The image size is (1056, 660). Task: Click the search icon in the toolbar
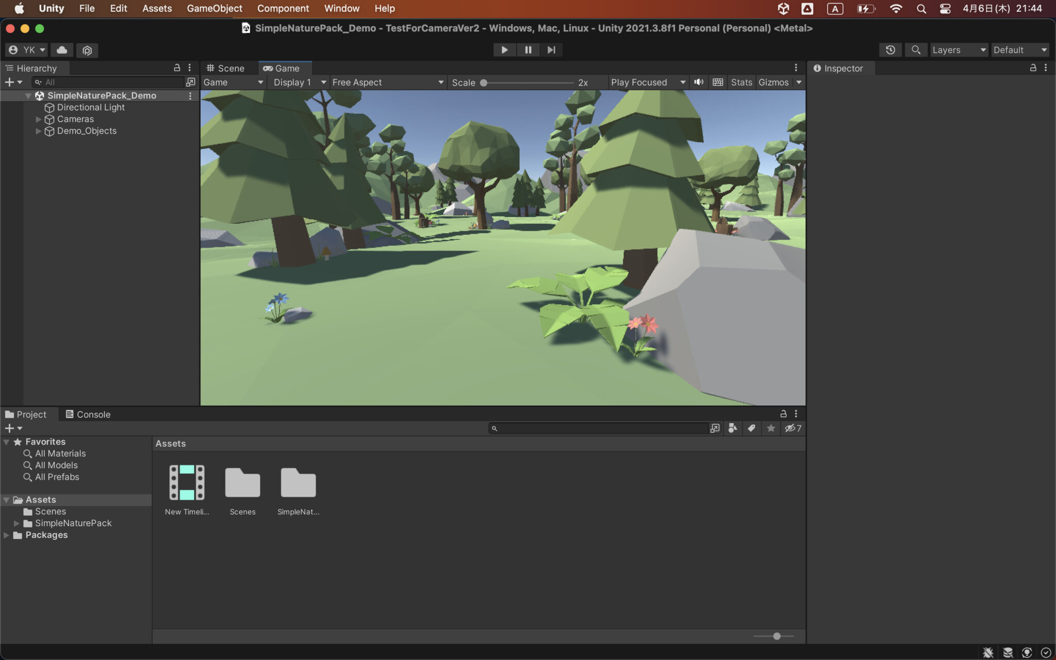[917, 50]
